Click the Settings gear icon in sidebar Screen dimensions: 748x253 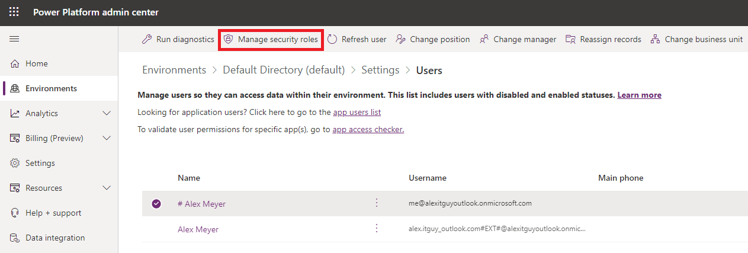pos(15,163)
